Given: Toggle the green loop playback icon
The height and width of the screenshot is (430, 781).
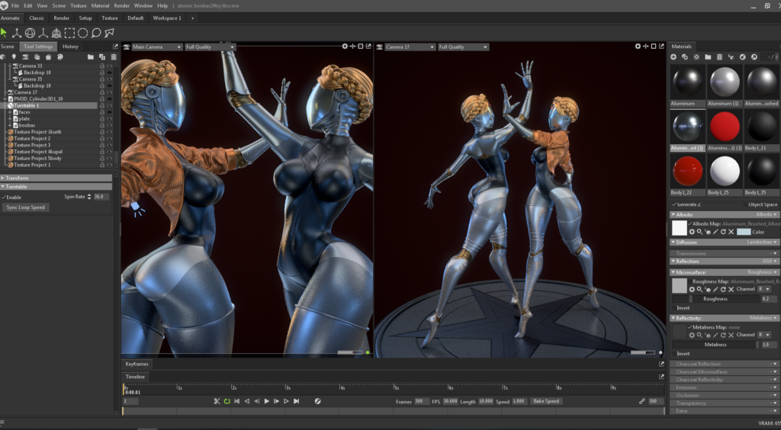Looking at the screenshot, I should click(x=227, y=401).
